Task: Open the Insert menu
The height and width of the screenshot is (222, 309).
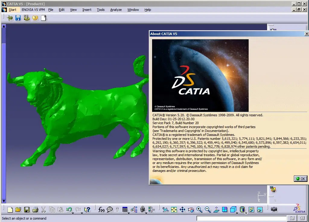Action: pyautogui.click(x=87, y=10)
